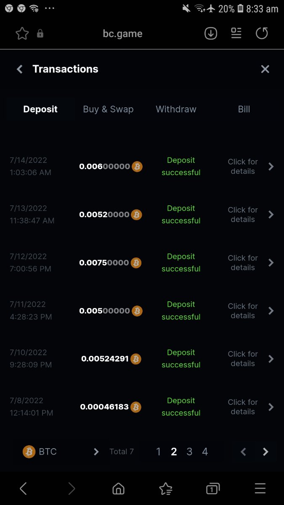Switch to the Buy & Swap tab
Image resolution: width=284 pixels, height=505 pixels.
pyautogui.click(x=108, y=109)
